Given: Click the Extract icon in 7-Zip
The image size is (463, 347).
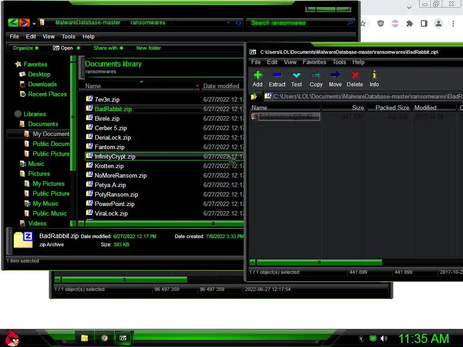Looking at the screenshot, I should click(x=277, y=79).
